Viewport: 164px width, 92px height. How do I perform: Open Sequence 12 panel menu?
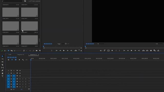pos(38,54)
